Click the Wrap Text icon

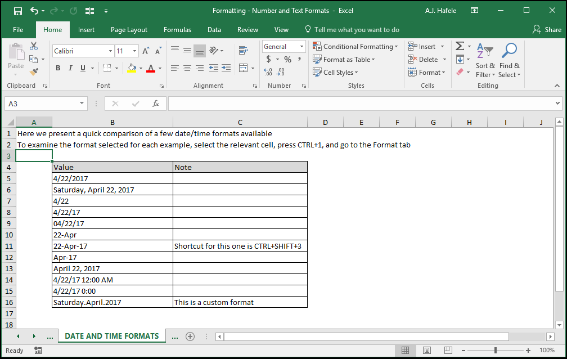click(x=244, y=50)
